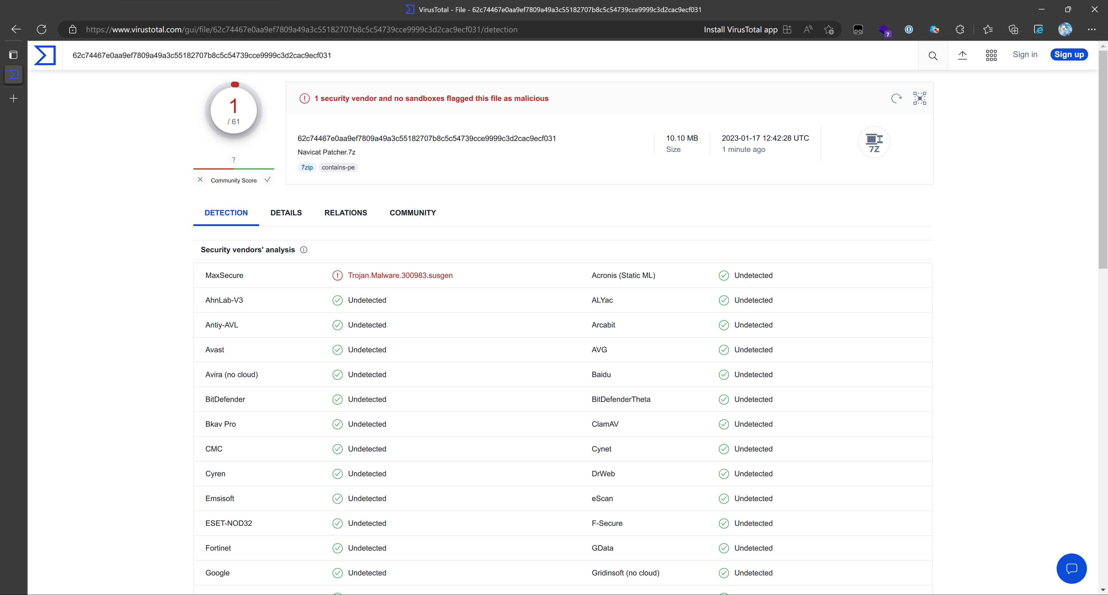Open the apps grid menu icon
Screen dimensions: 1108x595
(x=991, y=55)
